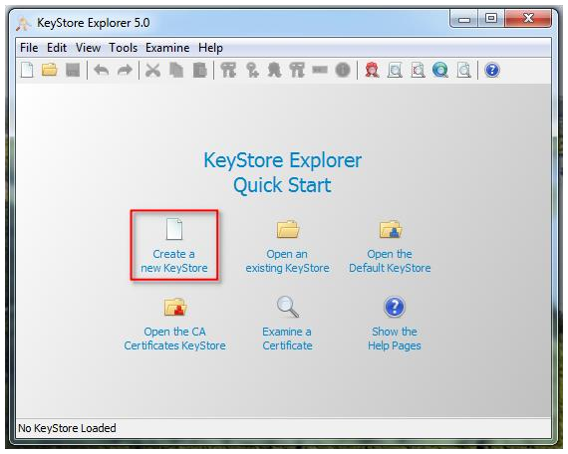
Task: Click the 'KeyStore Explorer 5.0' window title
Action: (x=93, y=23)
